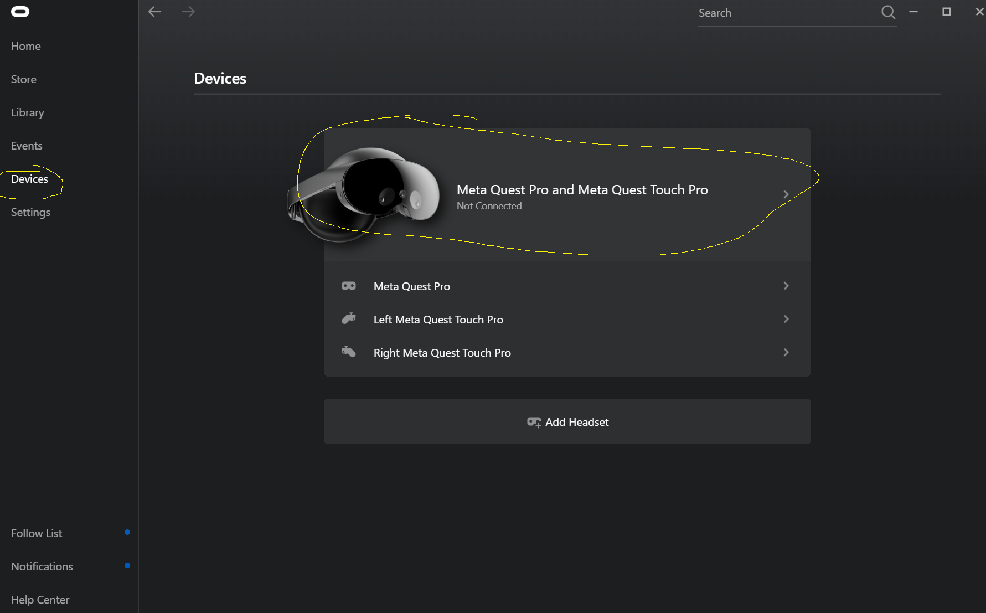Image resolution: width=986 pixels, height=613 pixels.
Task: Click the Notifications blue dot indicator
Action: (x=127, y=565)
